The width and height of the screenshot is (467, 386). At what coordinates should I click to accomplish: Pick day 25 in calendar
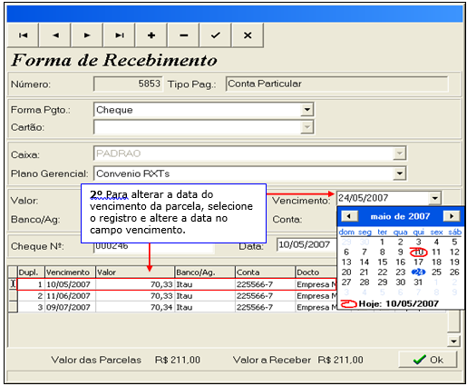[436, 272]
